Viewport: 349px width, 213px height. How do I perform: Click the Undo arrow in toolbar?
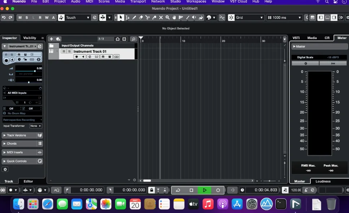click(4, 17)
